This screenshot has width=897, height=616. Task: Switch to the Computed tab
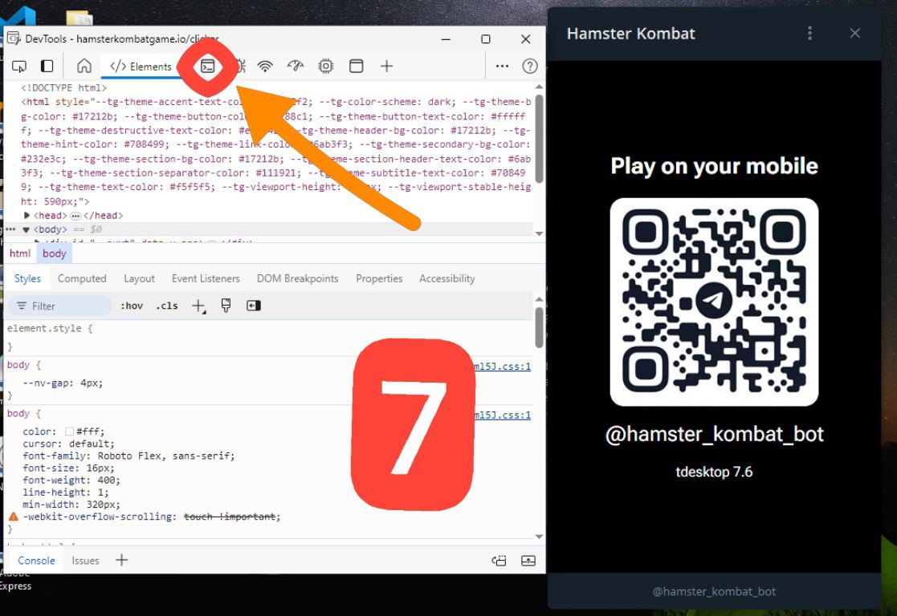click(x=82, y=278)
